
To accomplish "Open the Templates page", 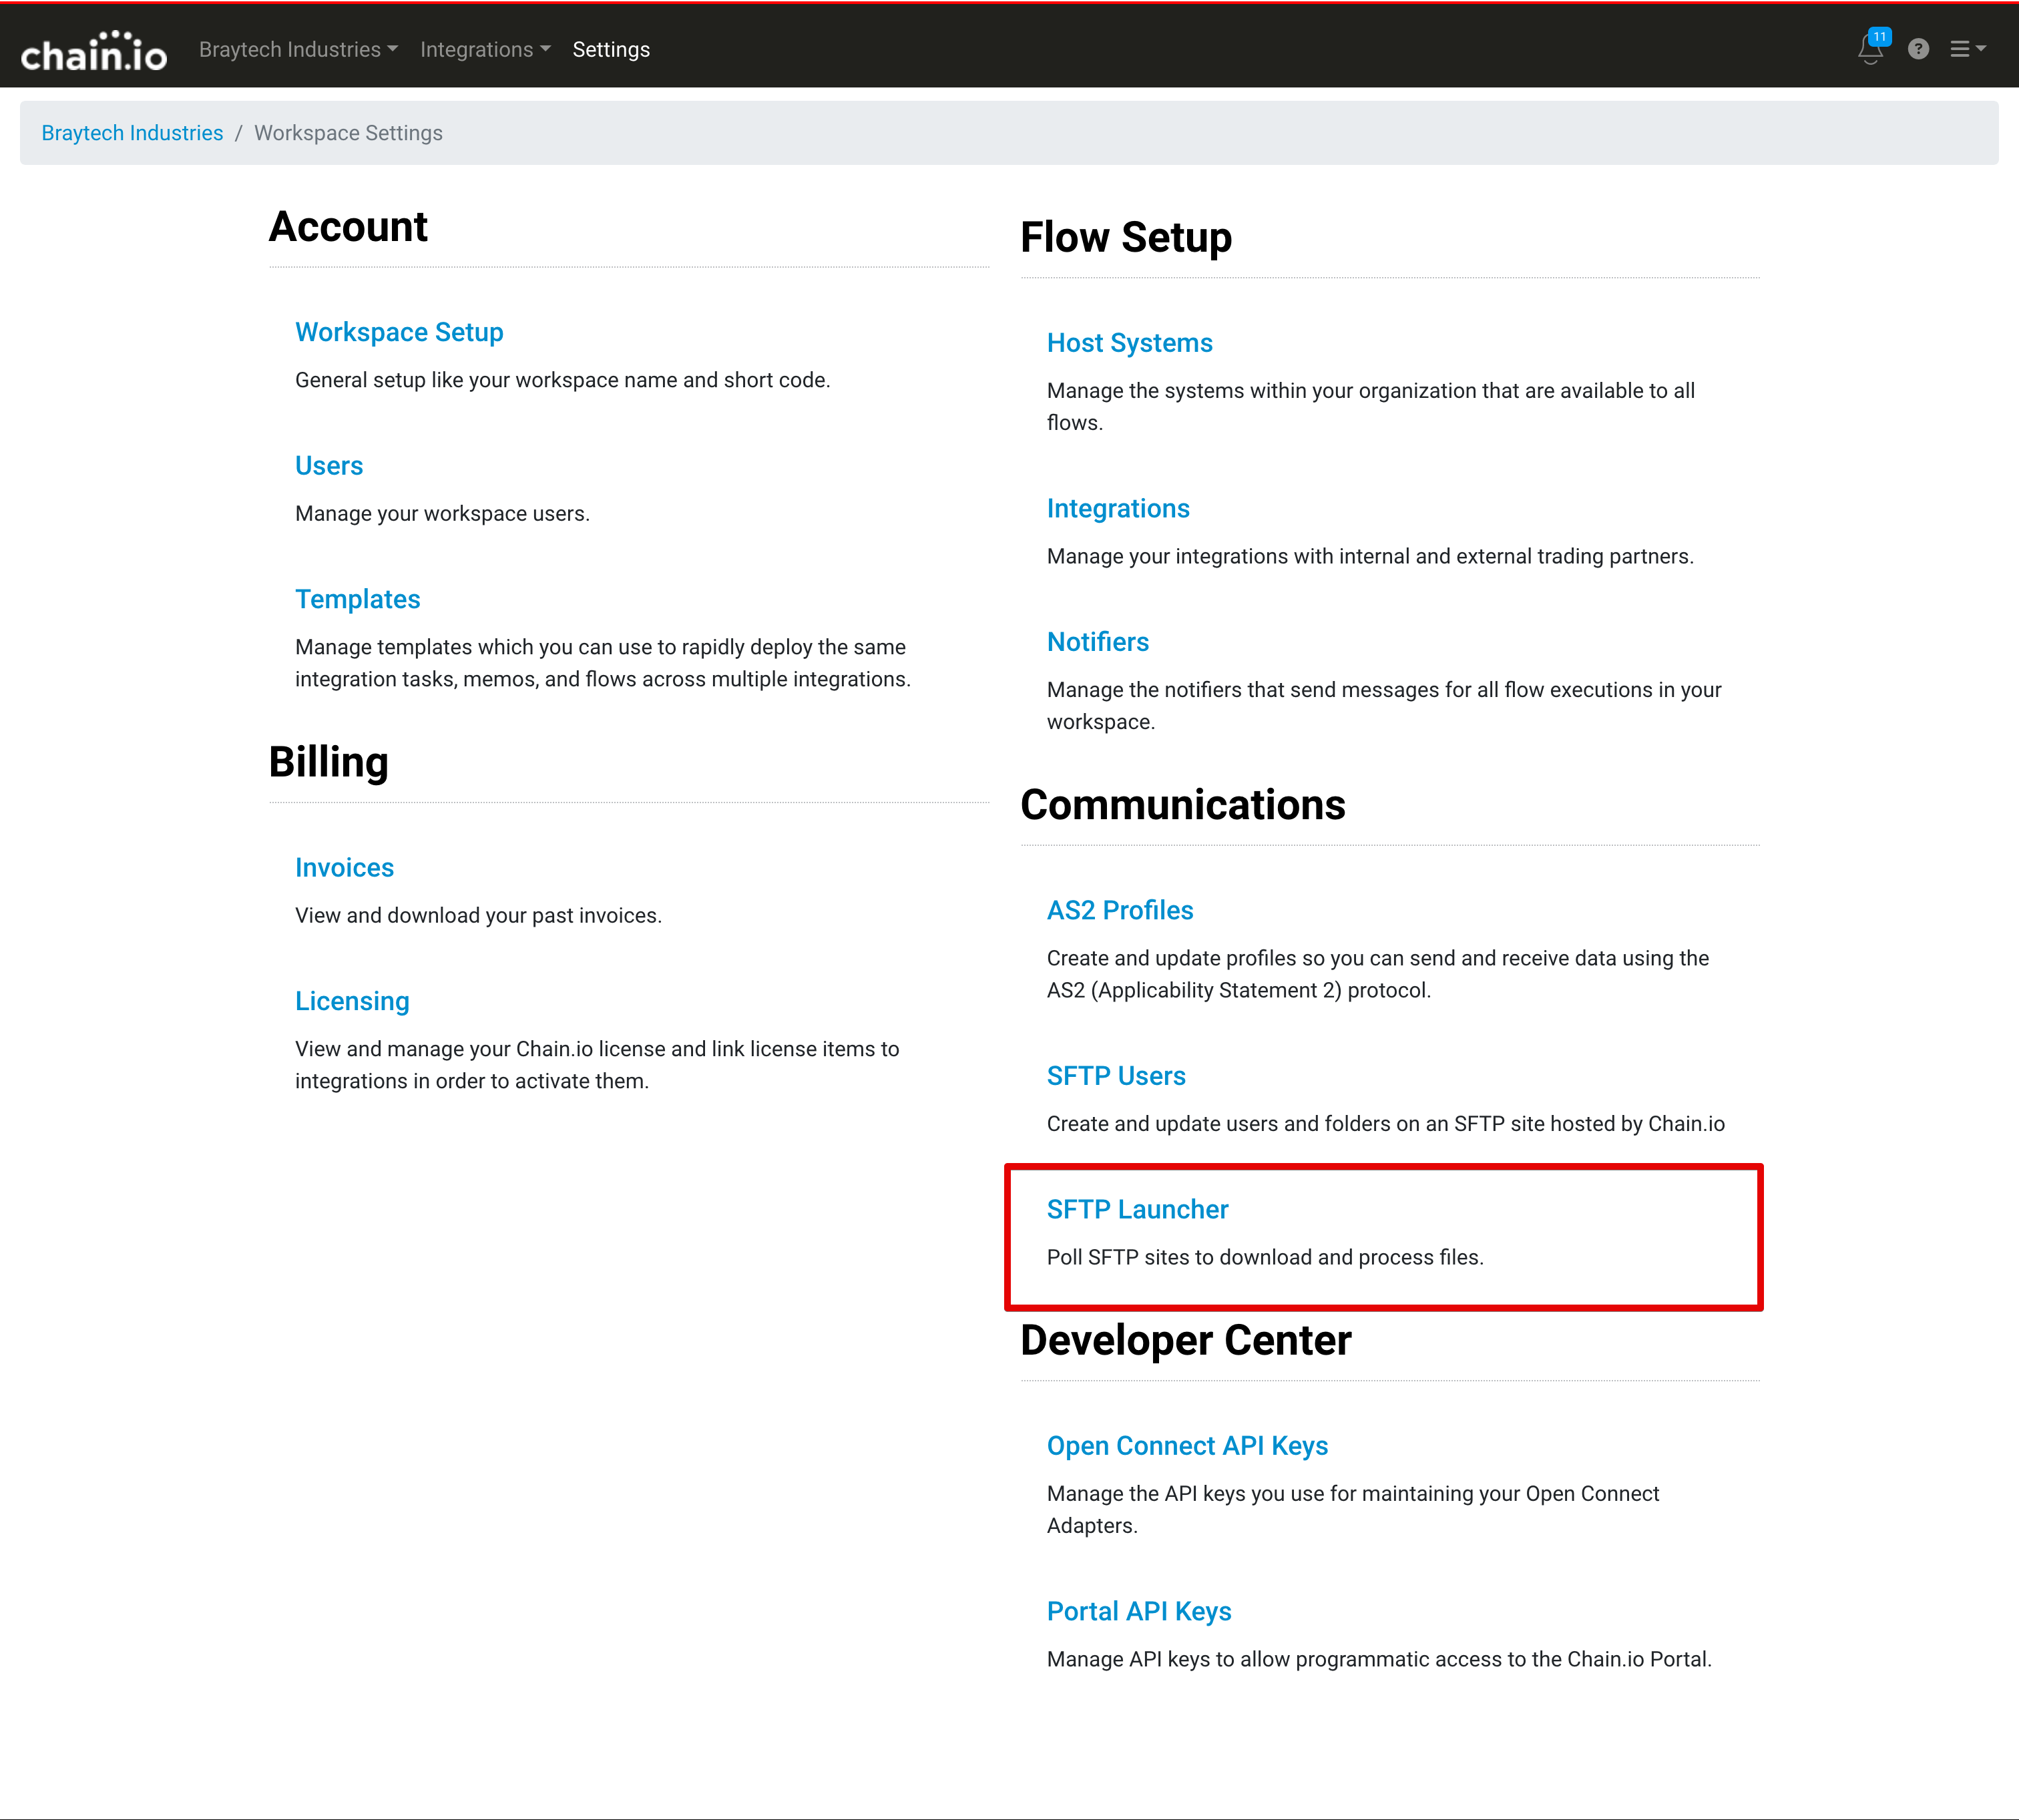I will coord(358,599).
